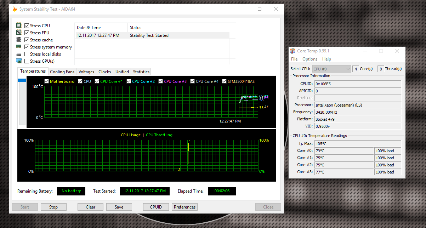Uncheck Stress FPU
Viewport: 426px width, 228px height.
(27, 33)
